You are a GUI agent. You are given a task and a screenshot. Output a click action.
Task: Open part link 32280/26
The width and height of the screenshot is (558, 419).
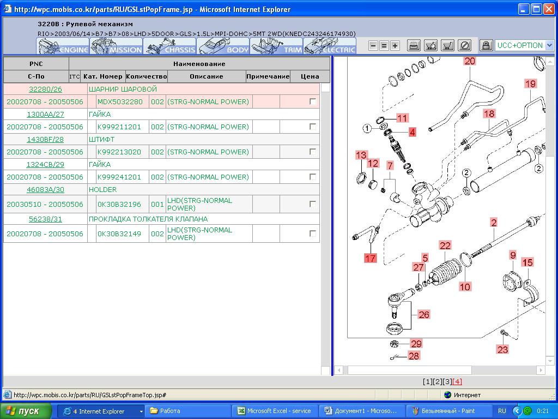pyautogui.click(x=45, y=89)
